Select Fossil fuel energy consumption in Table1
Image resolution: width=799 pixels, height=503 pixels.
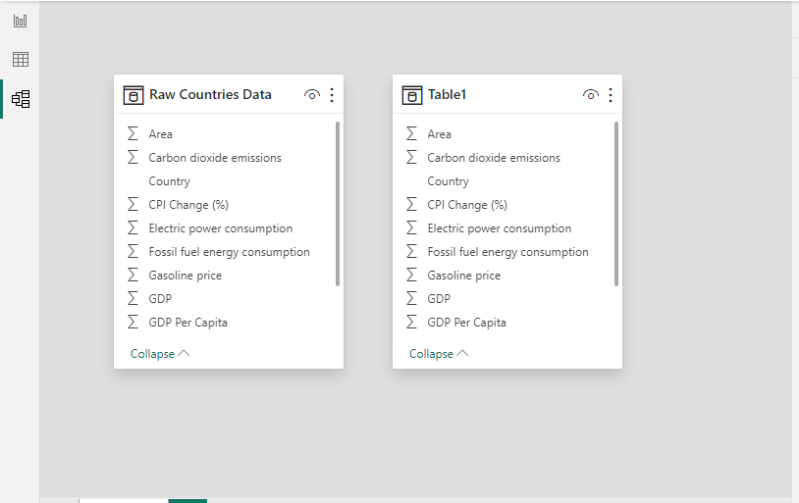tap(508, 252)
